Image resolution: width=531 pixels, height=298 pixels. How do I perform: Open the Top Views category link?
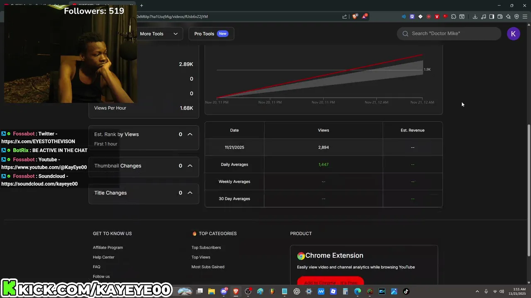click(x=201, y=257)
